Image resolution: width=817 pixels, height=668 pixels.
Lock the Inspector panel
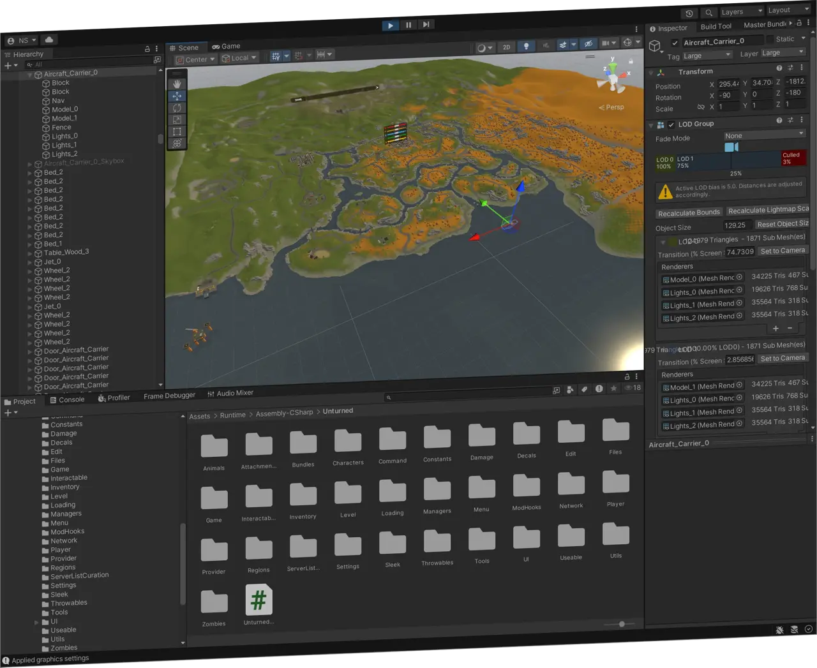pos(798,23)
